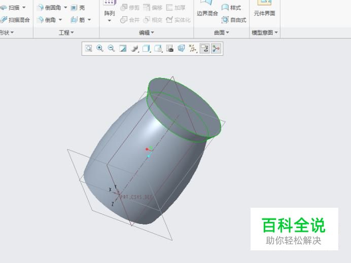Open the 模型意图 group dropdown

pyautogui.click(x=265, y=32)
